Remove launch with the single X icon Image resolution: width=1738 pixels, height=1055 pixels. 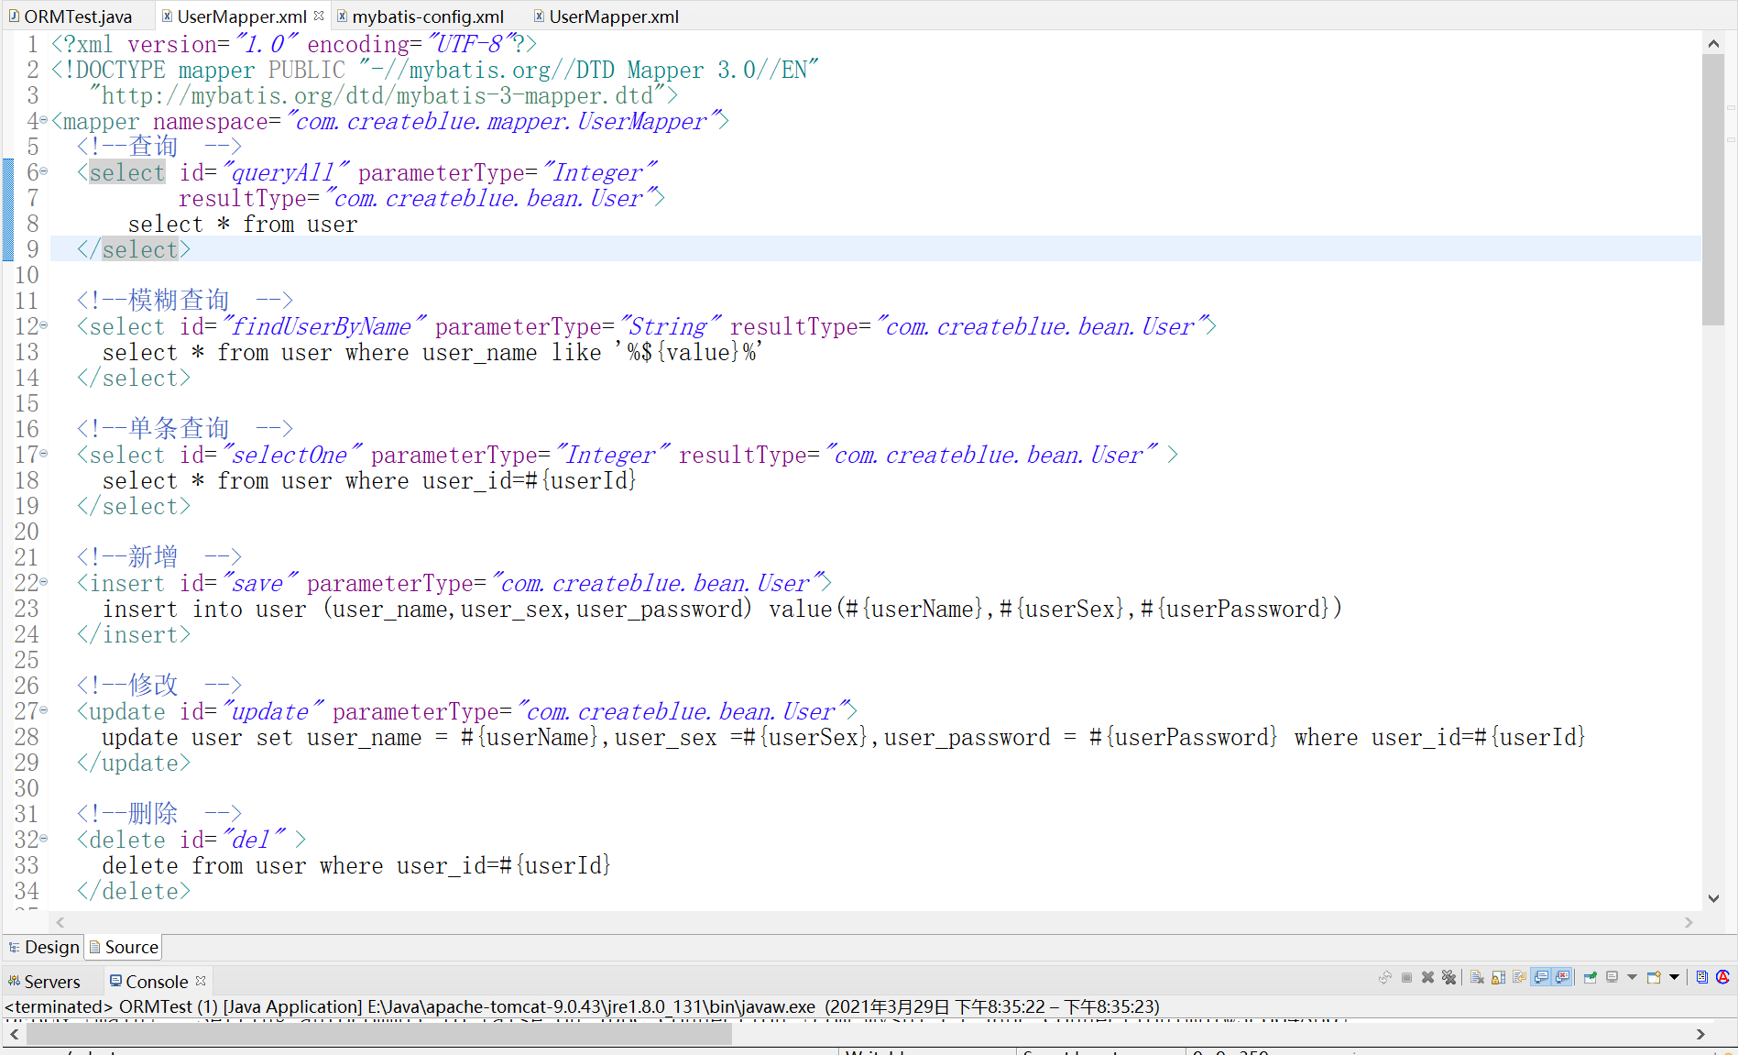(1427, 977)
